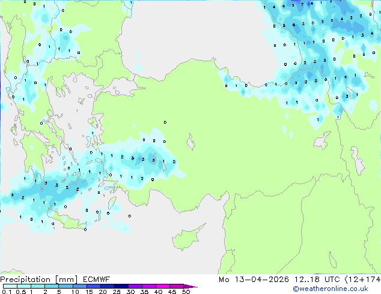Pick the 40–45 mm magenta legend swatch
The image size is (381, 294).
[x=163, y=286]
